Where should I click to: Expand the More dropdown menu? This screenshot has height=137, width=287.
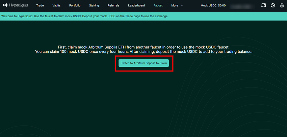point(177,5)
